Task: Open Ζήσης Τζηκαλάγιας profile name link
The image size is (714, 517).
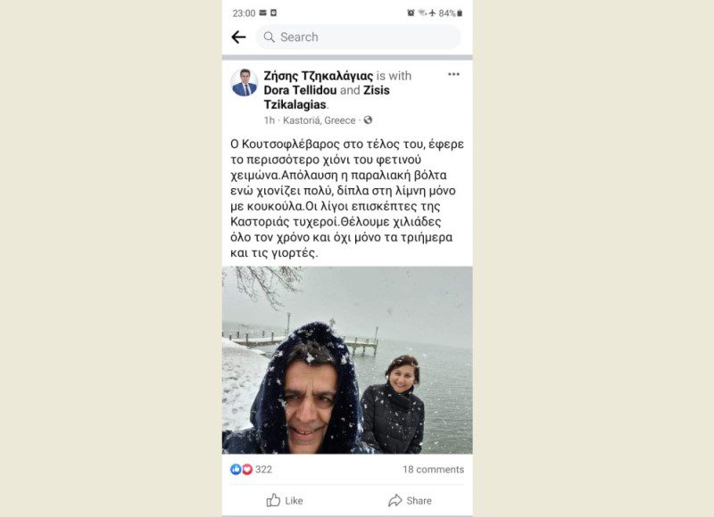Action: [x=319, y=76]
